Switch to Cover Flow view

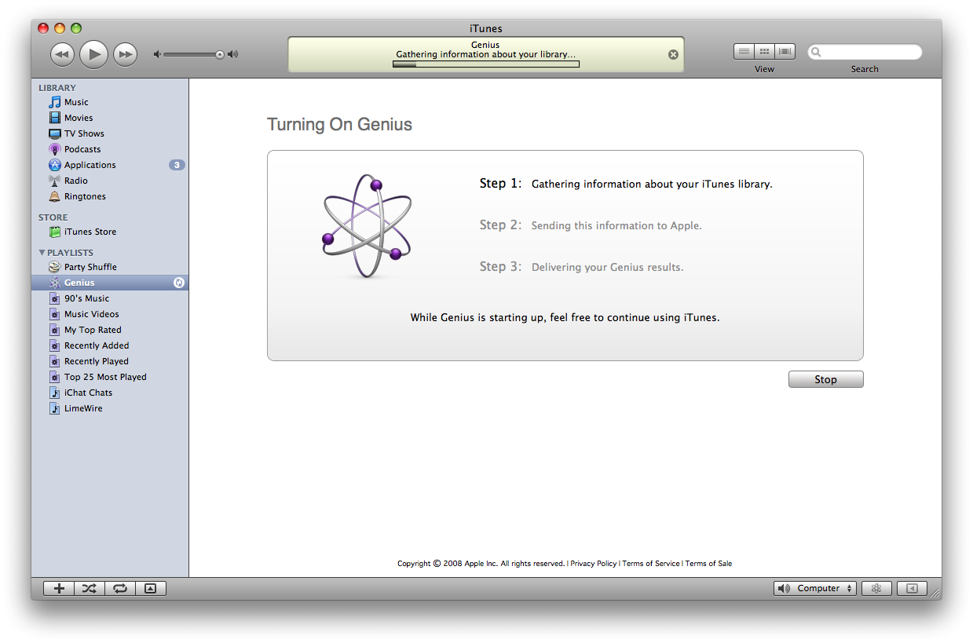click(785, 52)
